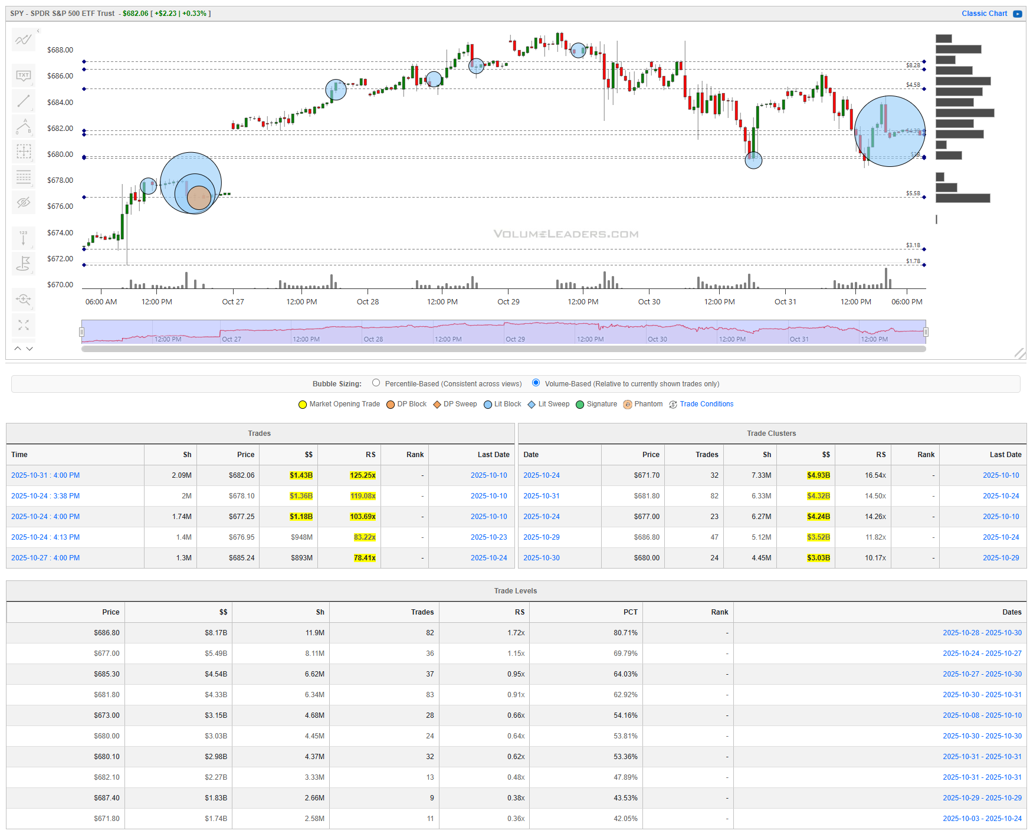1030x834 pixels.
Task: Collapse the drawing toolbar with the small chevron
Action: (38, 31)
